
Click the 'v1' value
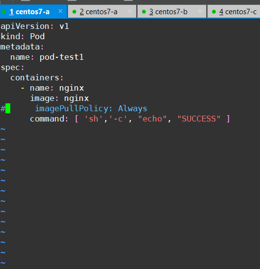coord(64,26)
